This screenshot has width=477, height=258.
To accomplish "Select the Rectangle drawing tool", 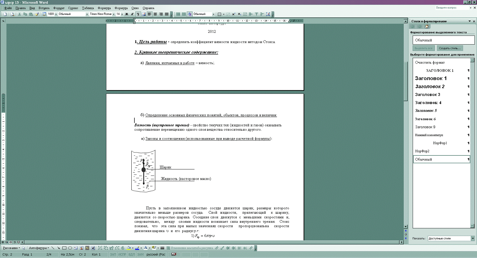I will (x=64, y=248).
